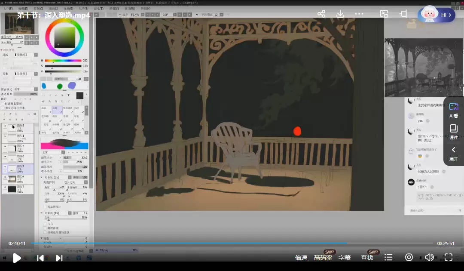The image size is (464, 271).
Task: Skip to the previous video
Action: pos(40,258)
